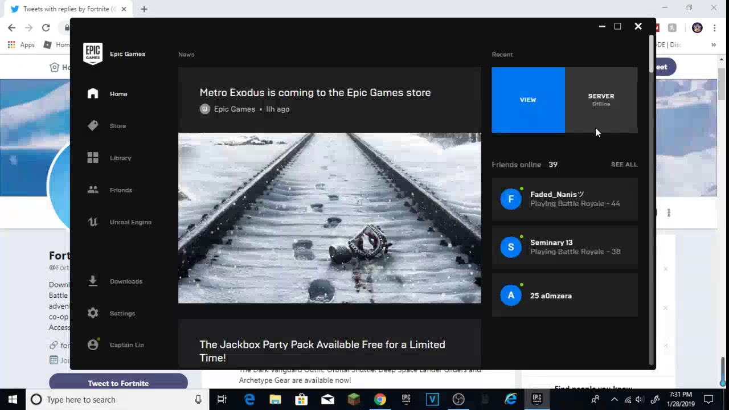Expand the Chrome bookmarks overflow chevron
The width and height of the screenshot is (729, 410).
[x=714, y=44]
